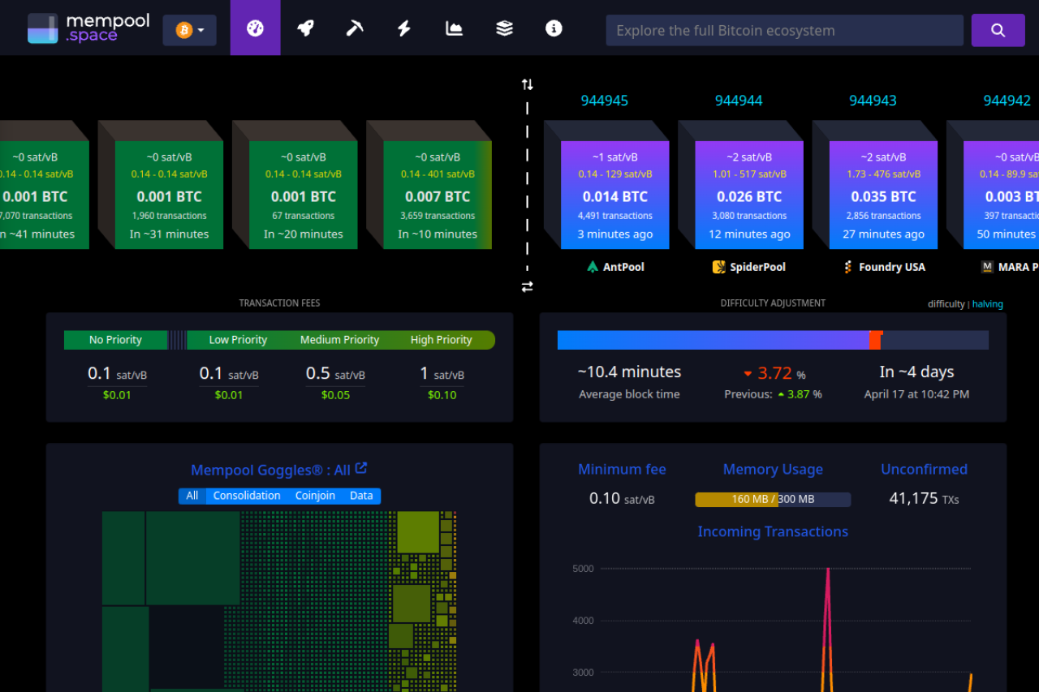The image size is (1039, 692).
Task: Open the Lightning network page
Action: (x=404, y=28)
